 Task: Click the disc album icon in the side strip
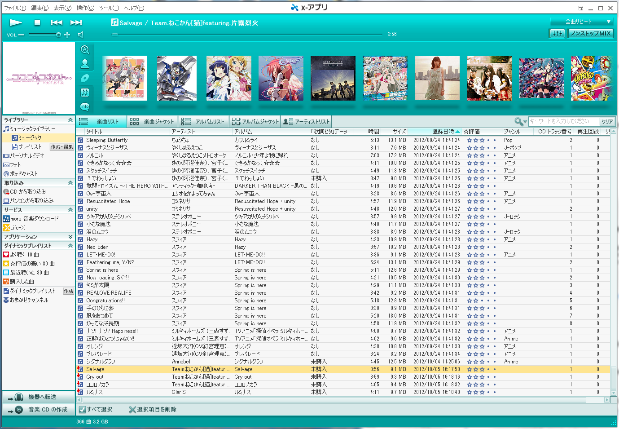click(x=85, y=78)
